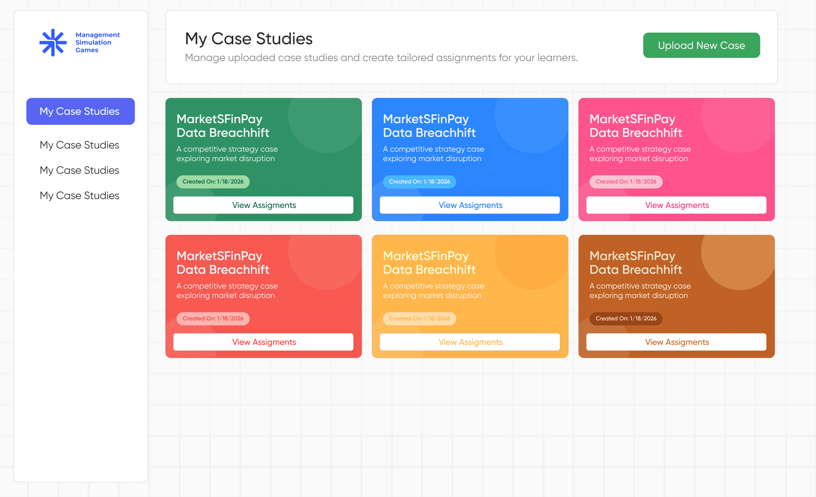816x497 pixels.
Task: View Assigments on the pink case card
Action: (677, 205)
